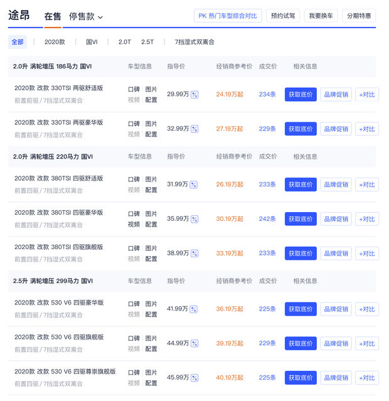
Task: Open 品牌促销 for 330TSI 两驱舒适版
Action: (x=336, y=95)
